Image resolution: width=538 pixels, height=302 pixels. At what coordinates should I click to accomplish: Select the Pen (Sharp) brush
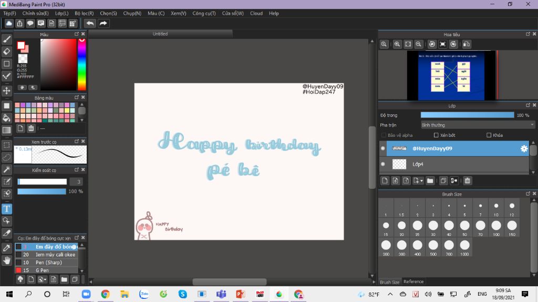[47, 262]
